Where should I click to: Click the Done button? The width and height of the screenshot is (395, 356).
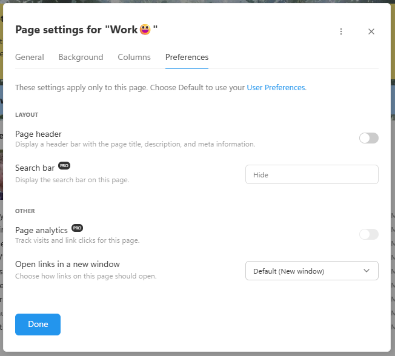click(x=38, y=325)
